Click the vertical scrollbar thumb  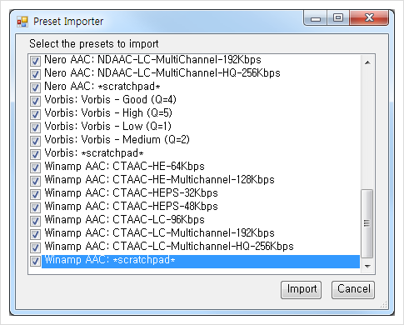[x=367, y=224]
